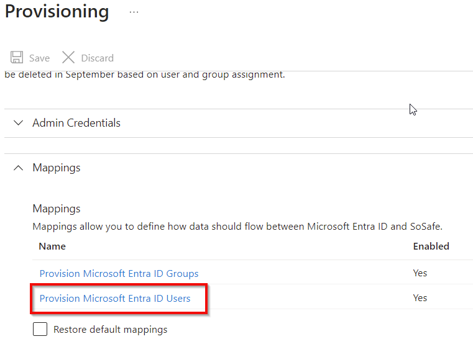Click the floppy disk Save icon
Image resolution: width=473 pixels, height=357 pixels.
coord(17,58)
